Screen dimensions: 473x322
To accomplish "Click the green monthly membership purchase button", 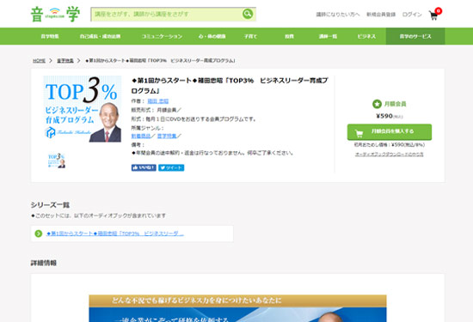I will pos(390,132).
